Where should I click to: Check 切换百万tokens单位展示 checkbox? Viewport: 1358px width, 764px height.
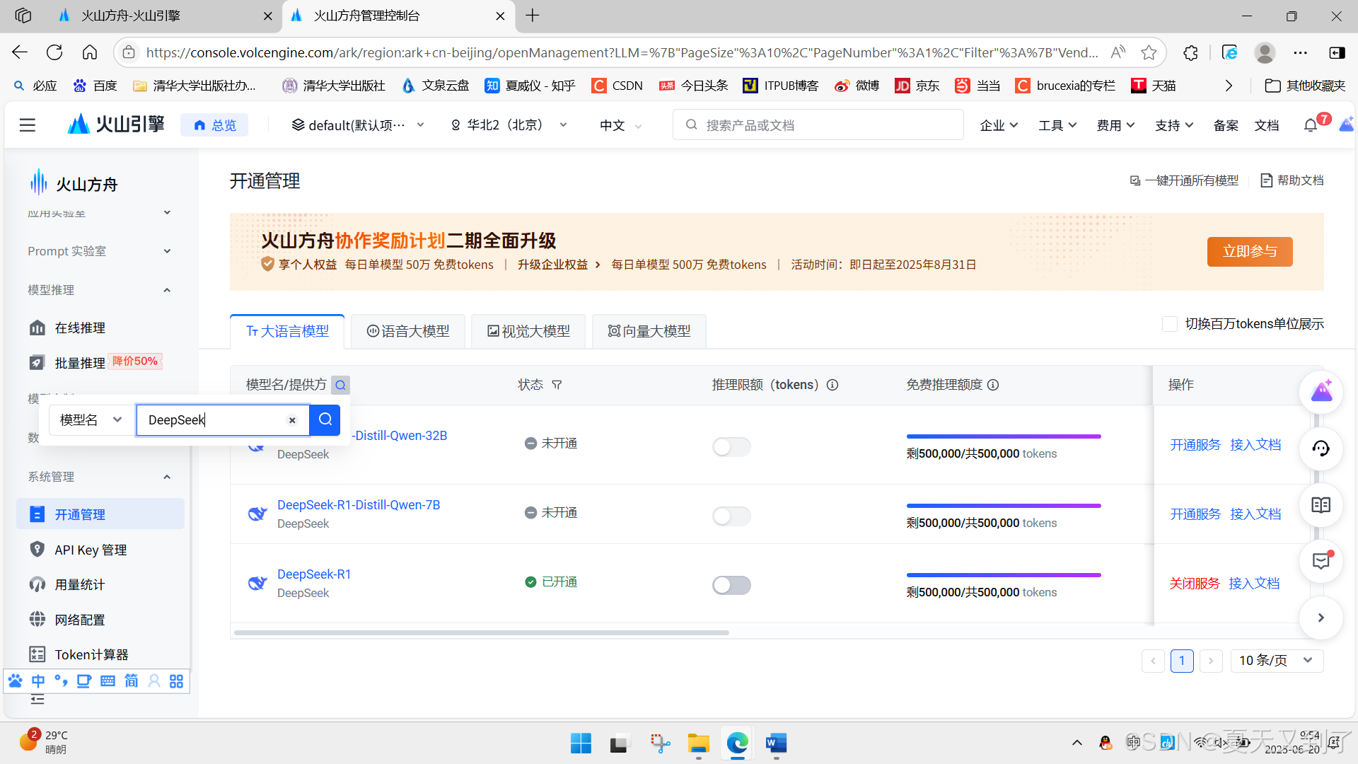pos(1170,324)
